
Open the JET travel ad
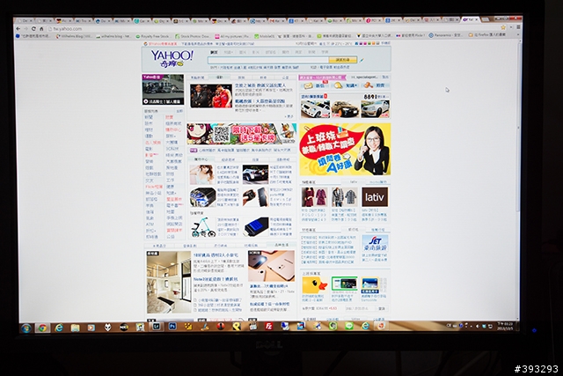(x=375, y=244)
